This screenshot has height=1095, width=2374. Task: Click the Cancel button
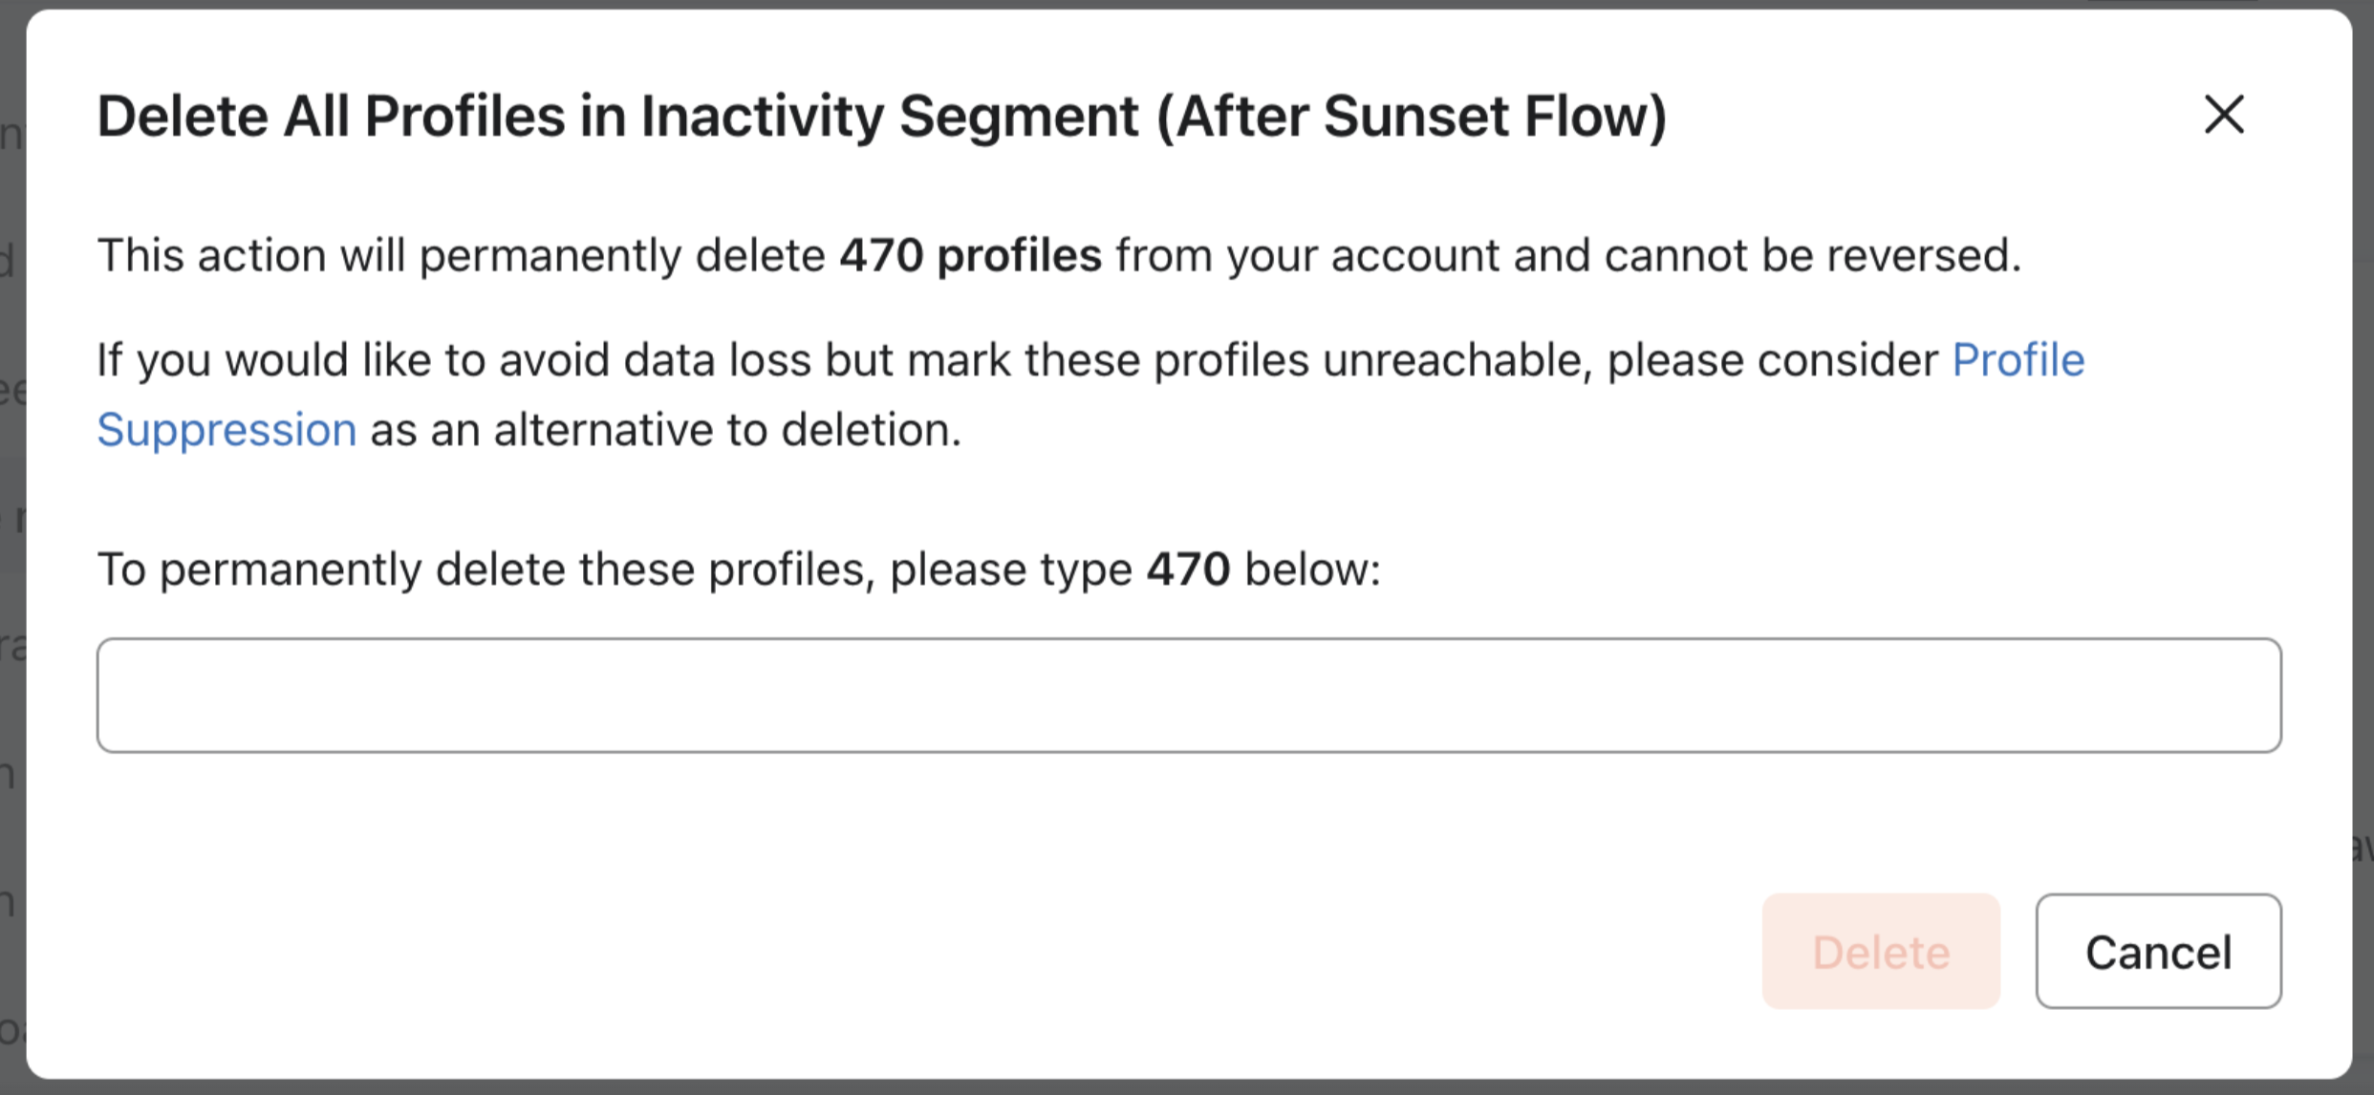2158,951
